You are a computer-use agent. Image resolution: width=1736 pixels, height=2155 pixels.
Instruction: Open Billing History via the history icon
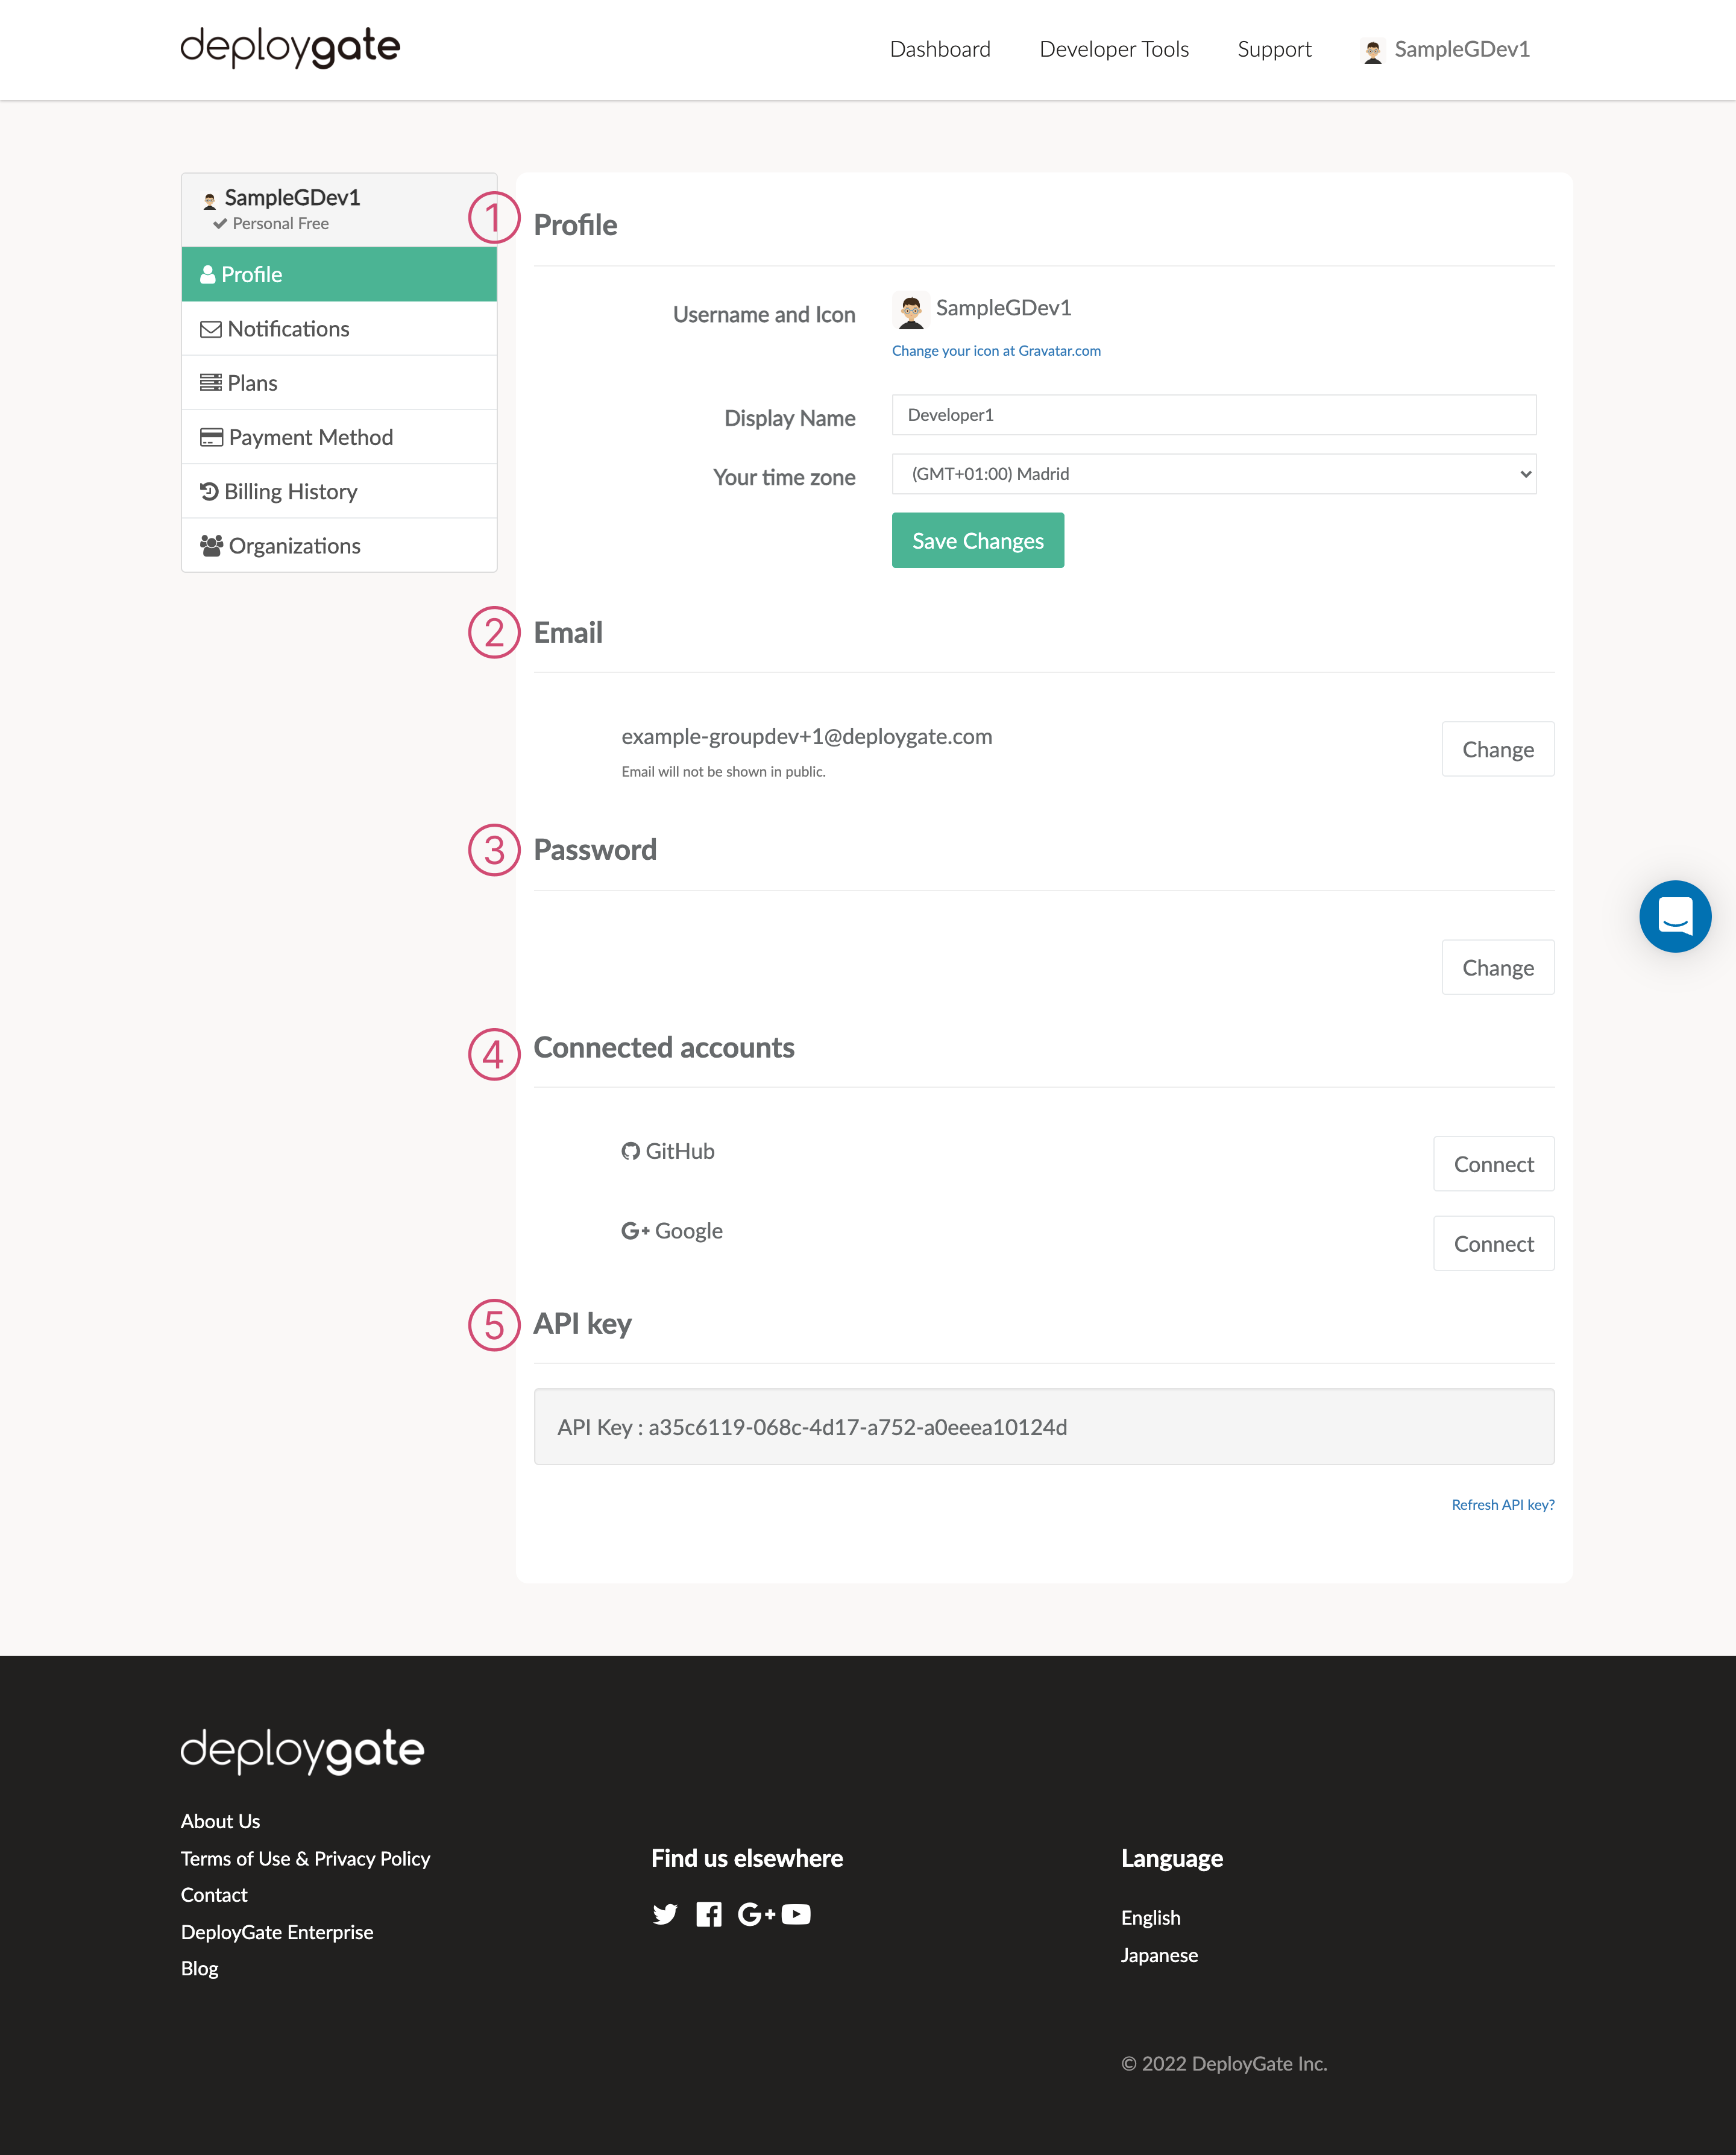coord(211,491)
